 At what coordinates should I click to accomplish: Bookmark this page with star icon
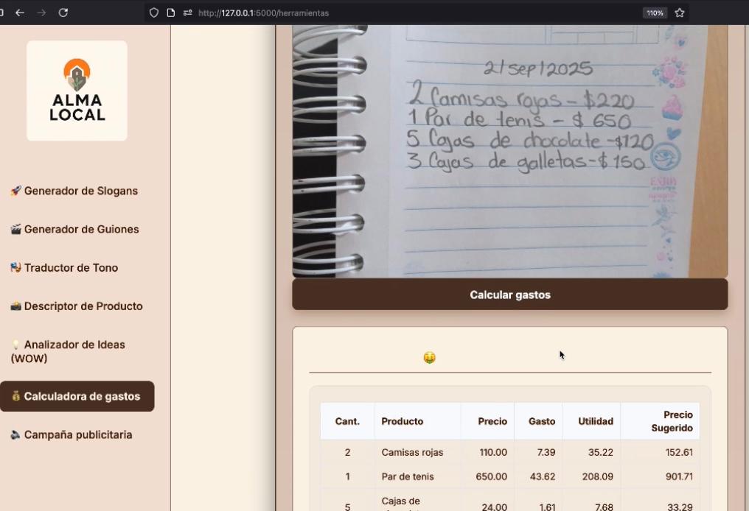point(680,13)
